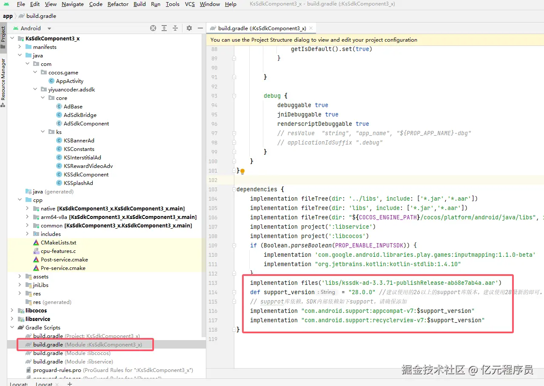Expand the assets folder
Screen dimensions: 544x386
point(20,276)
